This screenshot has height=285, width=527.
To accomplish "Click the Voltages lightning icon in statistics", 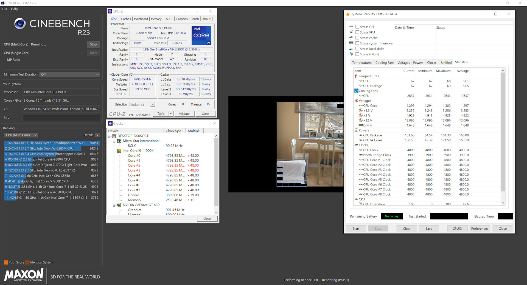I will (x=356, y=101).
